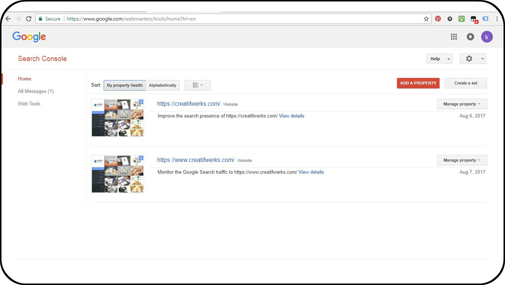Click the Google logo
The height and width of the screenshot is (285, 505).
click(x=29, y=37)
